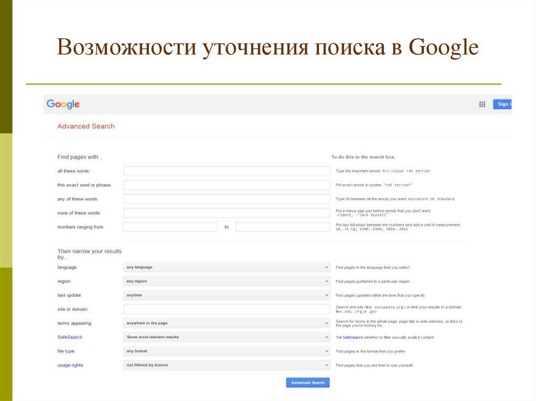The height and width of the screenshot is (401, 536).
Task: Click the 'numbers ranging from' start field
Action: click(x=170, y=227)
